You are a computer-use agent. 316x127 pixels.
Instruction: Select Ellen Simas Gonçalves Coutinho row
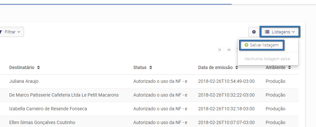[x=149, y=122]
